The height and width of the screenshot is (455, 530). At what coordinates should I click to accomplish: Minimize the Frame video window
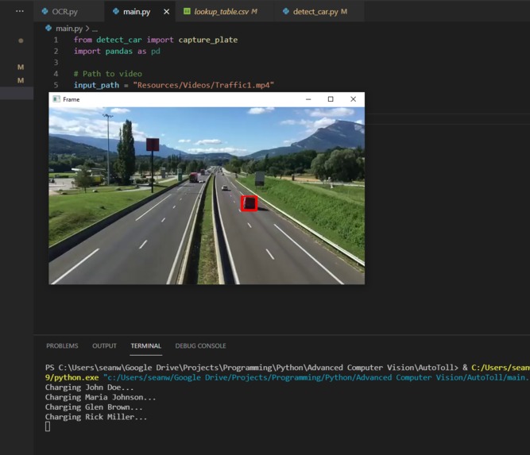coord(308,99)
